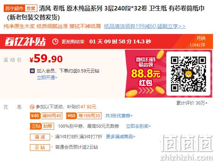Click the 云钻 outlined label box
The width and height of the screenshot is (216, 164).
(x=40, y=148)
